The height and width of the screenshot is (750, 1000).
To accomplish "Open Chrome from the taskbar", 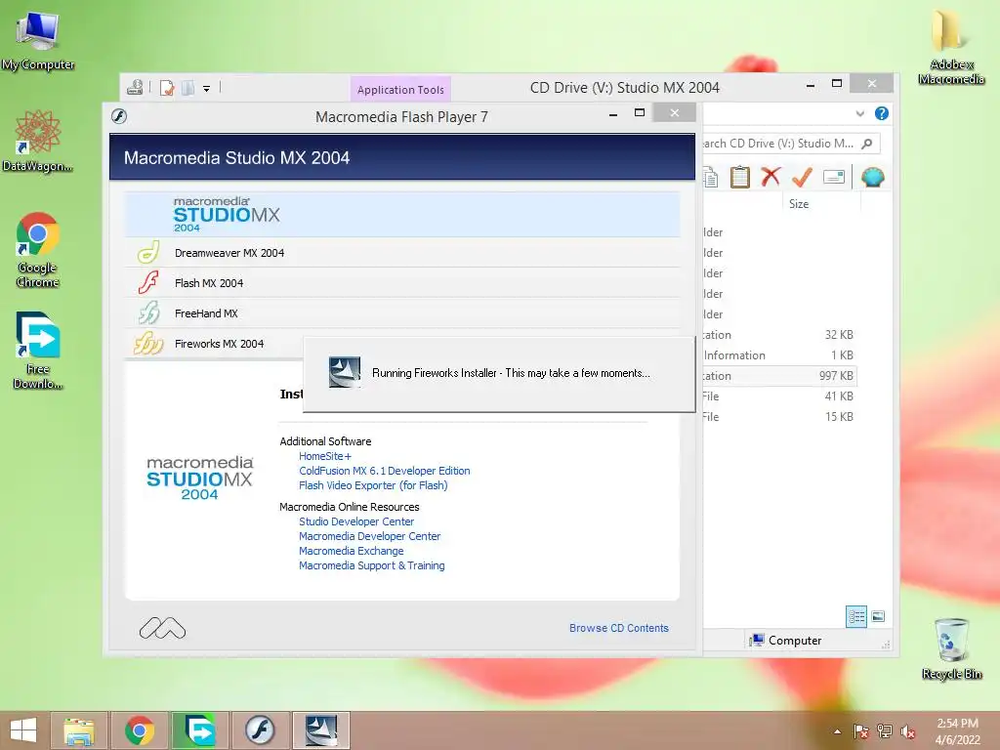I will point(140,730).
